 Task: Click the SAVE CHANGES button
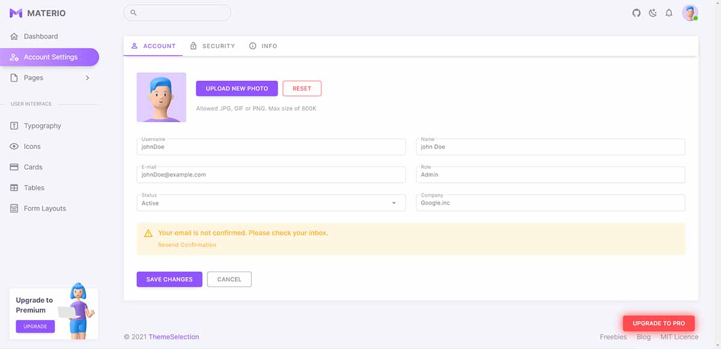[169, 279]
